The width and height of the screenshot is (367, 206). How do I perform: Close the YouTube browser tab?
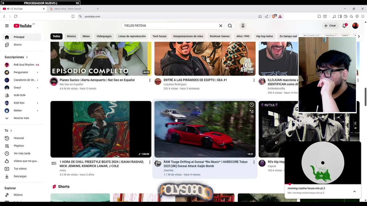(x=44, y=9)
